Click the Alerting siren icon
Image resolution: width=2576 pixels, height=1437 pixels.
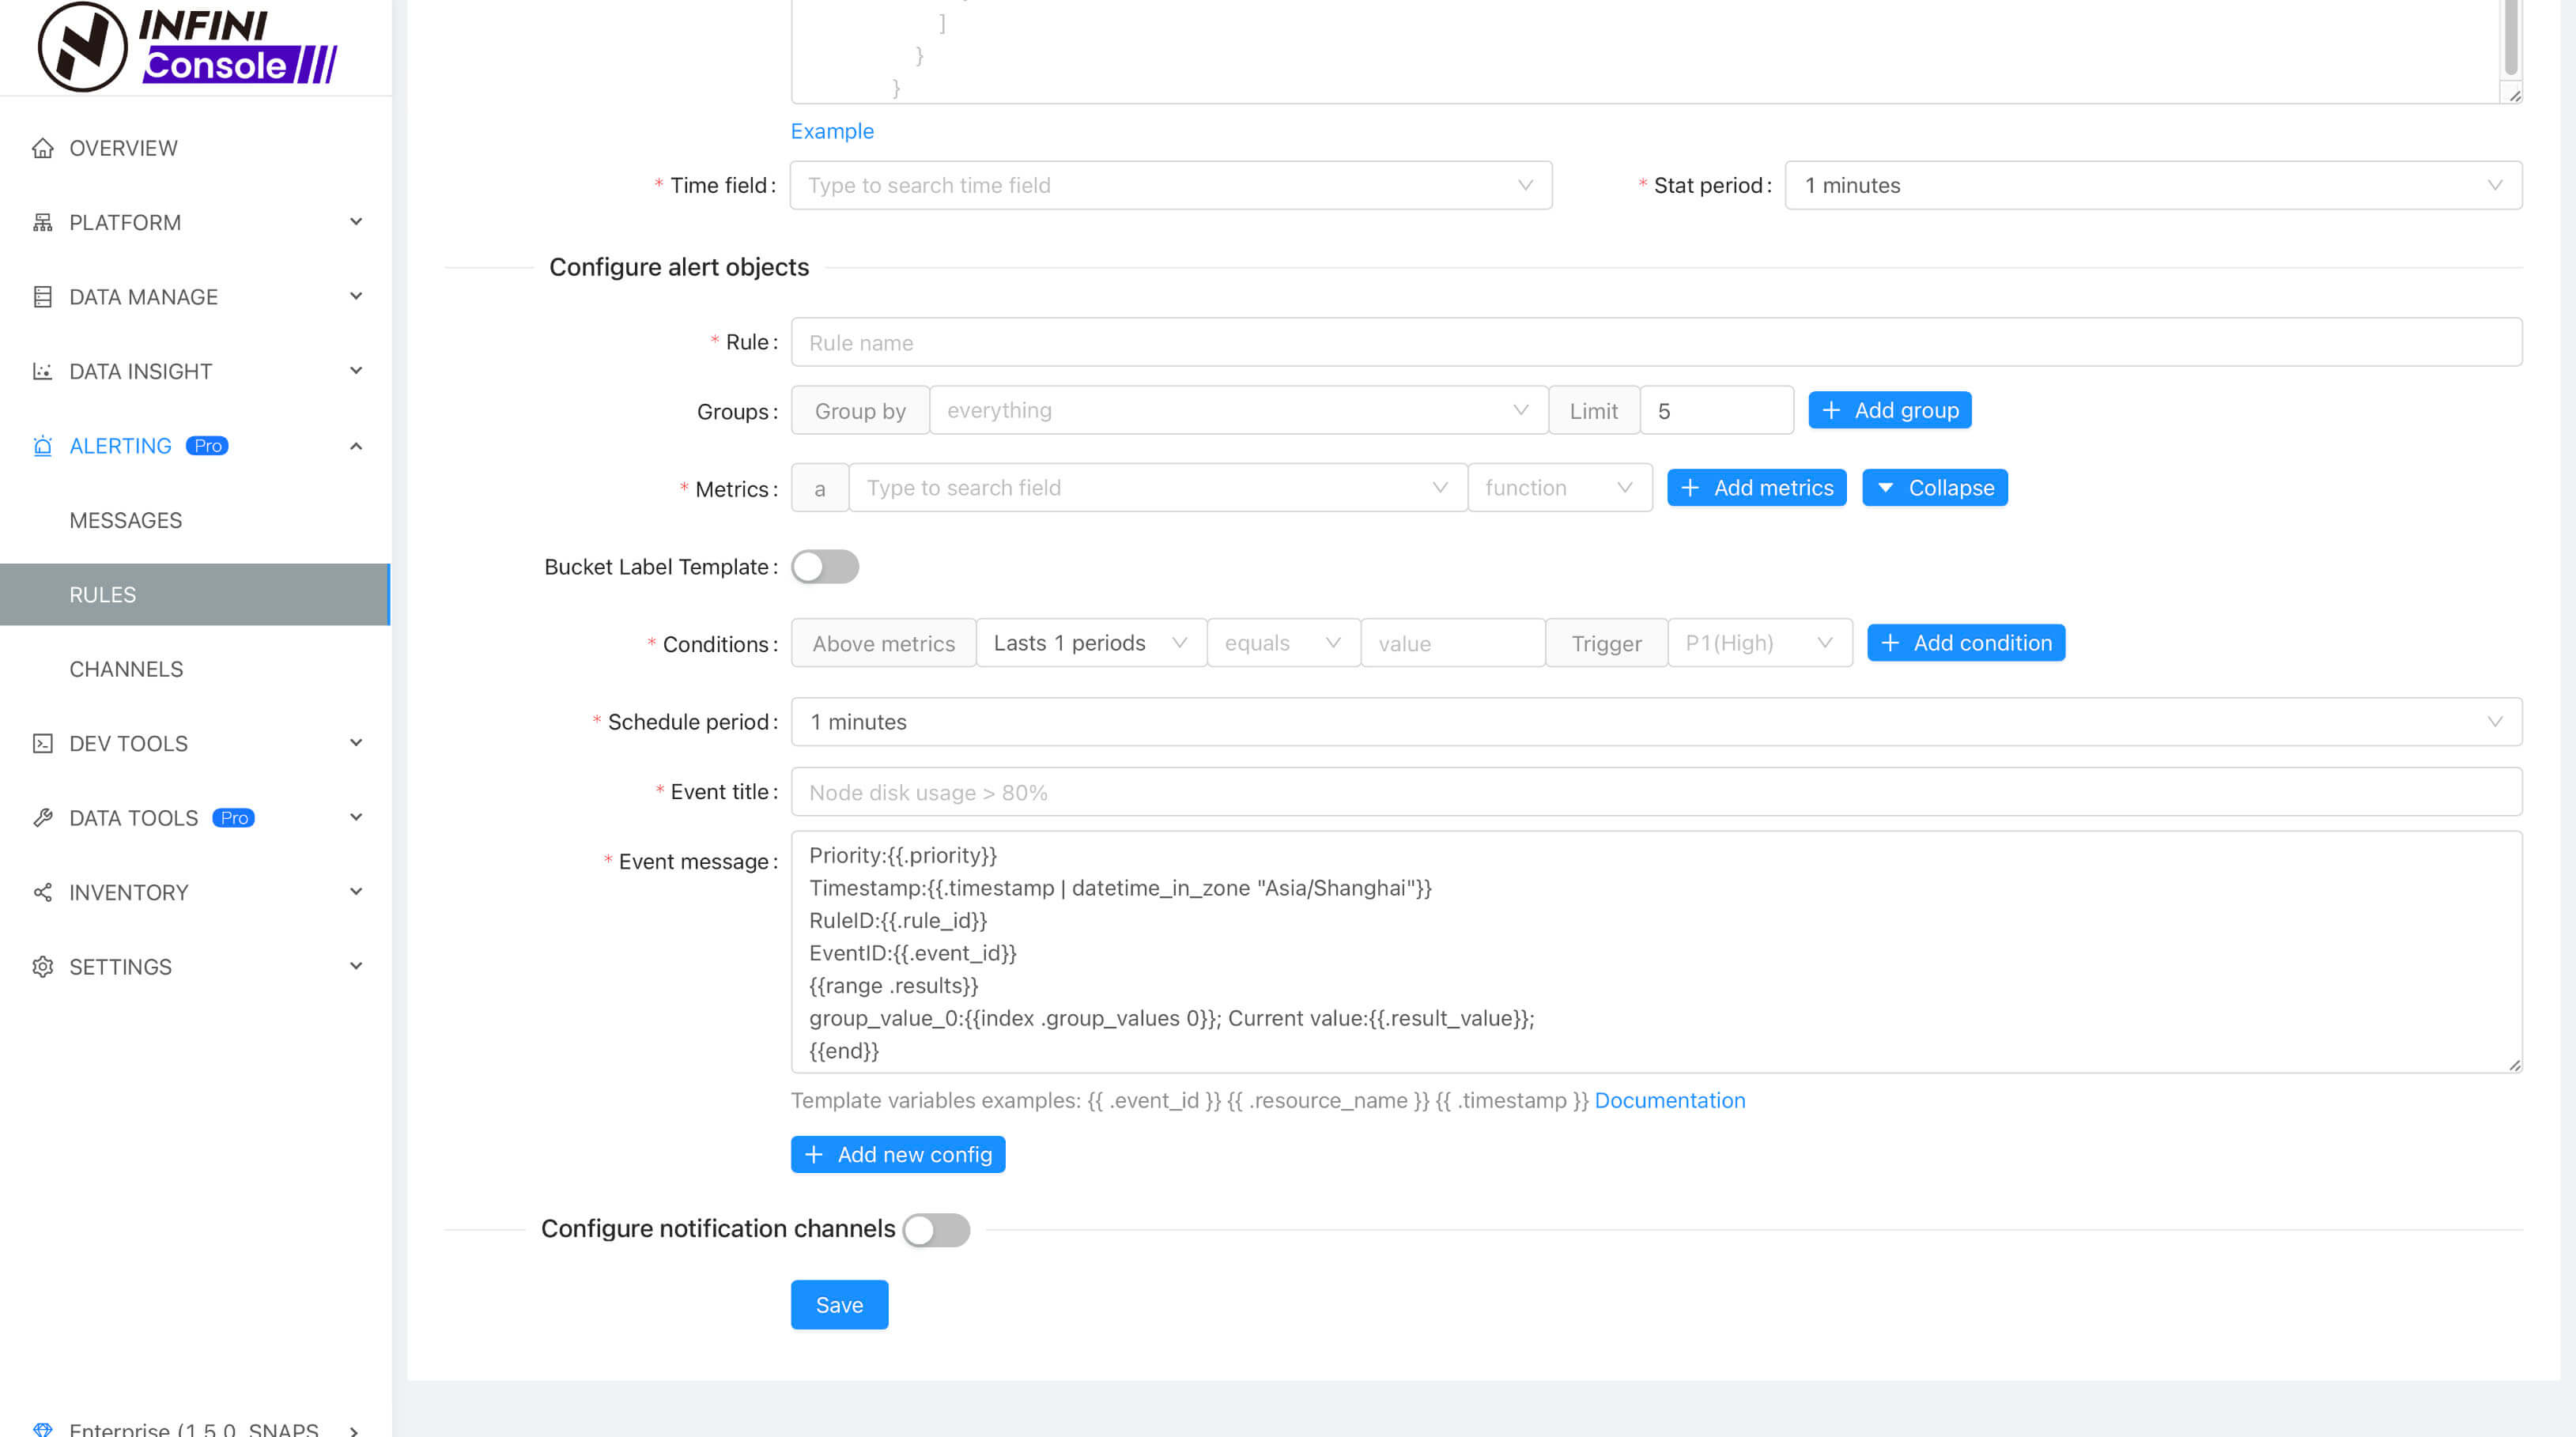coord(42,446)
